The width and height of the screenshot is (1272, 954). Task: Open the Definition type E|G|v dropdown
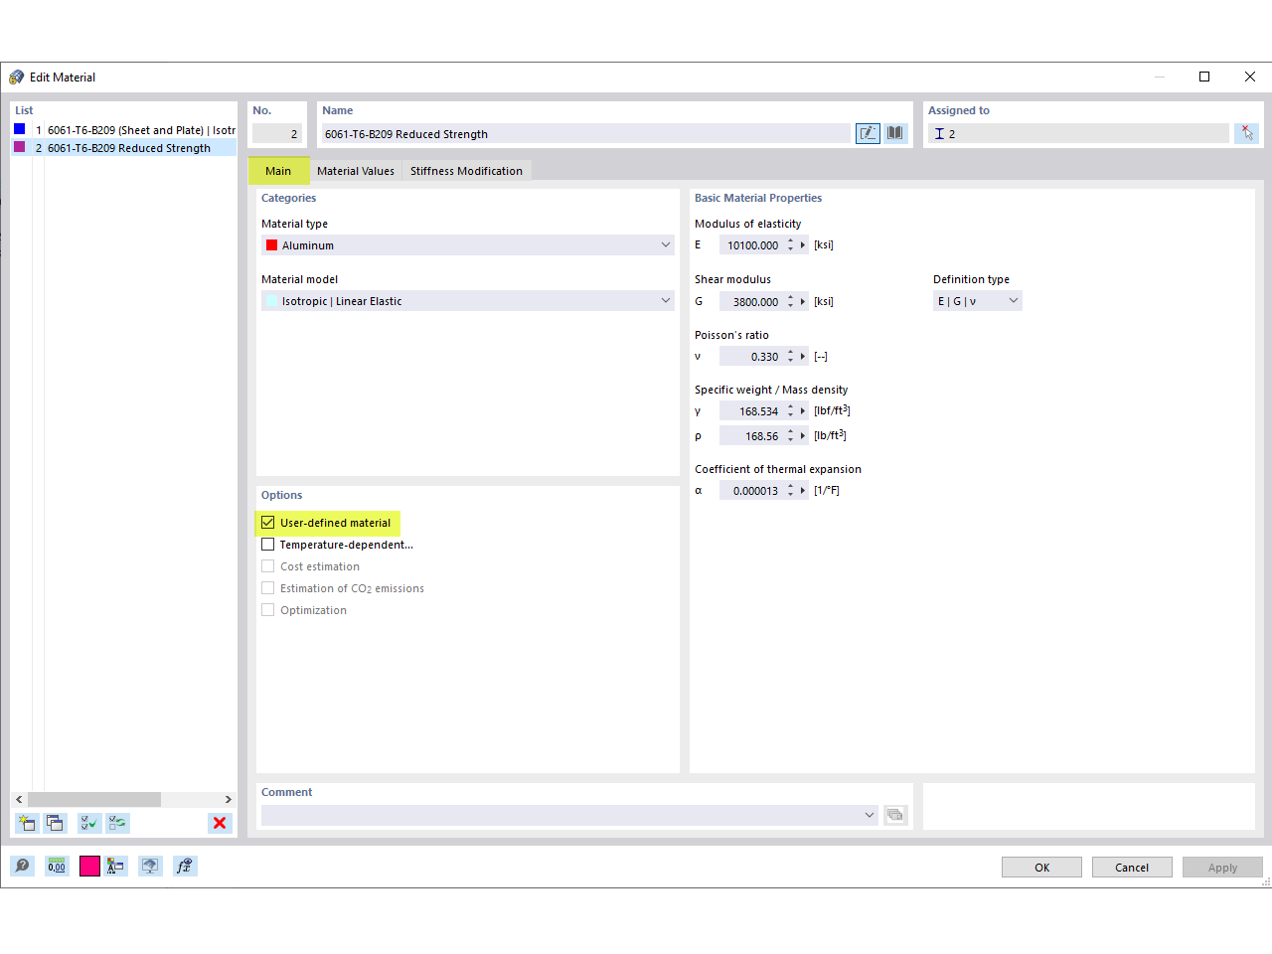(977, 301)
